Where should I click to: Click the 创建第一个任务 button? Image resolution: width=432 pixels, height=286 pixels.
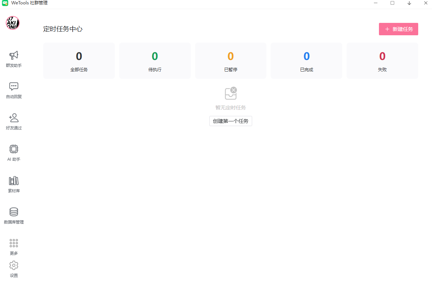pyautogui.click(x=230, y=121)
